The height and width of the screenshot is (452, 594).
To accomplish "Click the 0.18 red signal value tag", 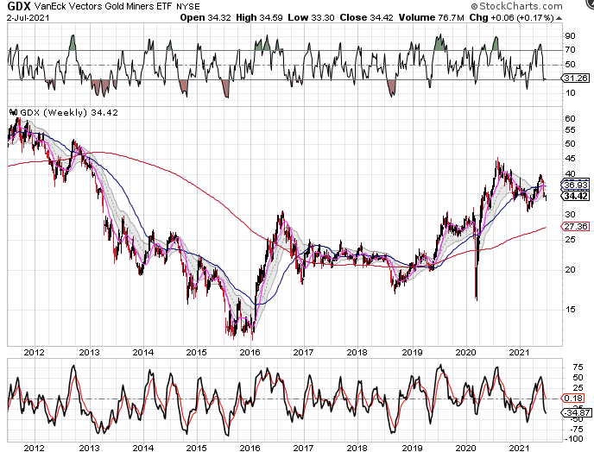I will (572, 398).
